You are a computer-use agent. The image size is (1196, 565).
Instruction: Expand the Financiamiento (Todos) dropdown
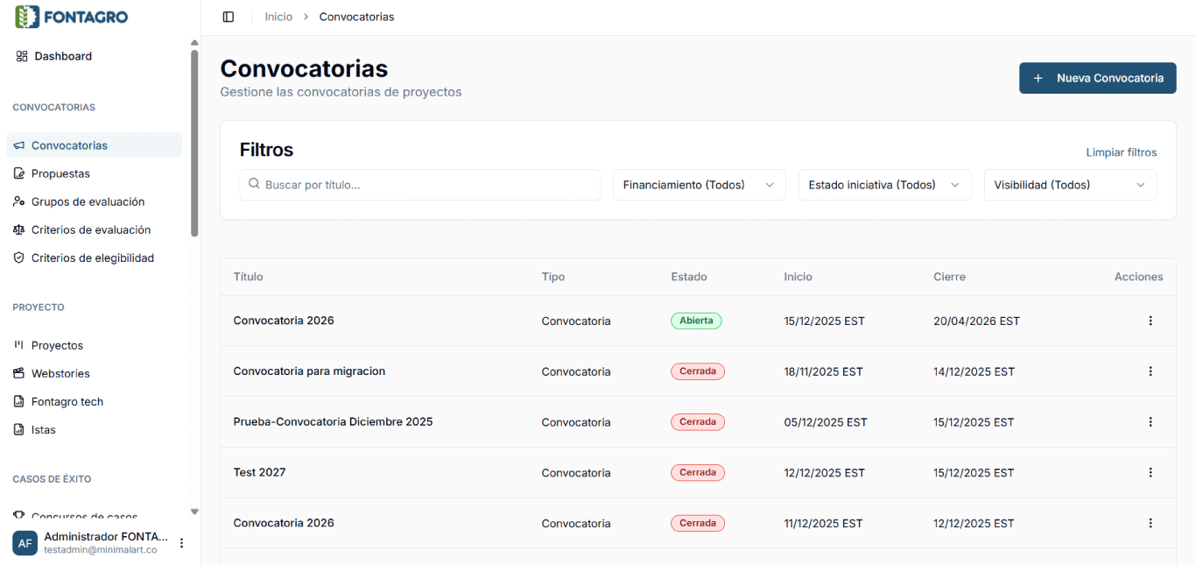pyautogui.click(x=698, y=185)
